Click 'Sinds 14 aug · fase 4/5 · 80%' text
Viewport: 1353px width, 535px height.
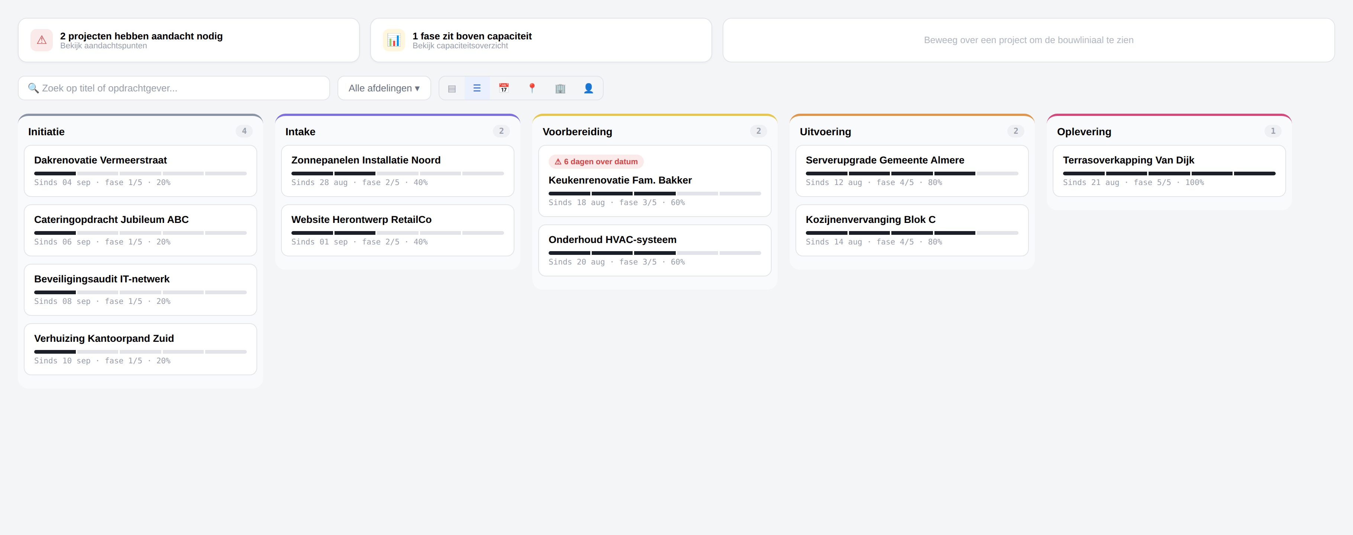point(874,241)
